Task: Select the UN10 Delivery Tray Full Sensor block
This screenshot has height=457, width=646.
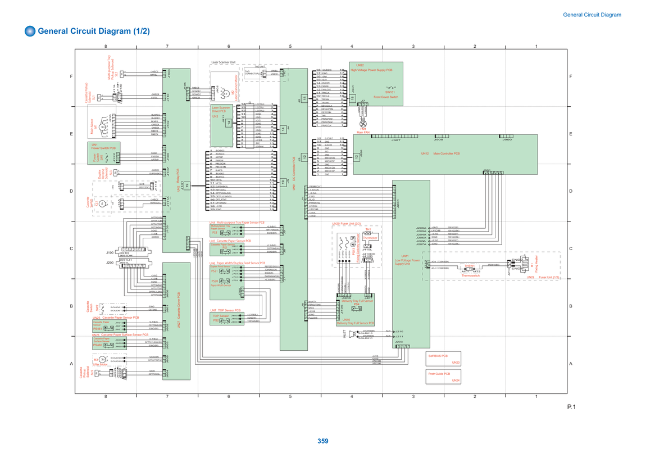Action: pyautogui.click(x=355, y=310)
